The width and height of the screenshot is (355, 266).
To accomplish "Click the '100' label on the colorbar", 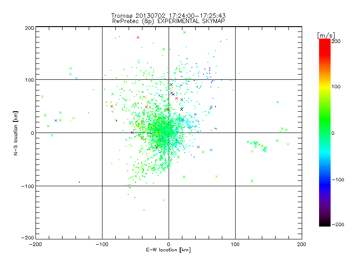I will (x=336, y=86).
